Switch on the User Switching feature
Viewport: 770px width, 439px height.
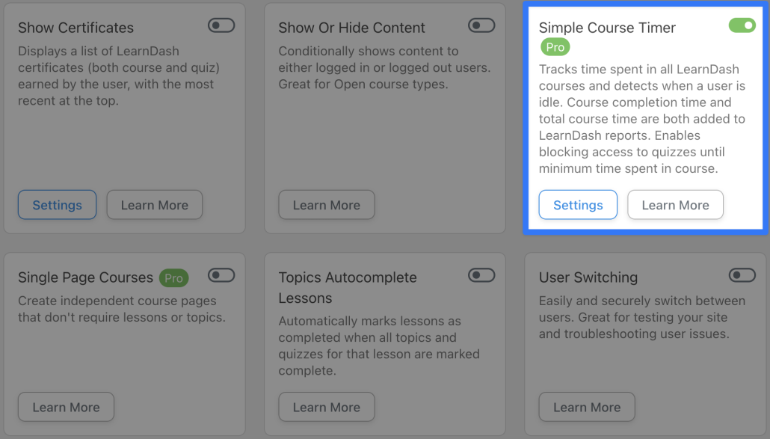click(x=741, y=274)
